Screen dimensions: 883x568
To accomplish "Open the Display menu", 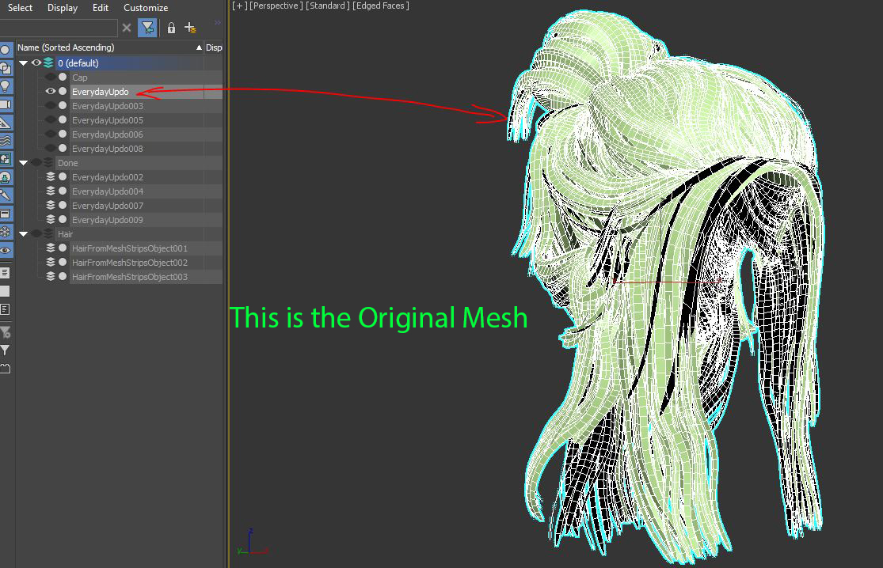I will (63, 8).
